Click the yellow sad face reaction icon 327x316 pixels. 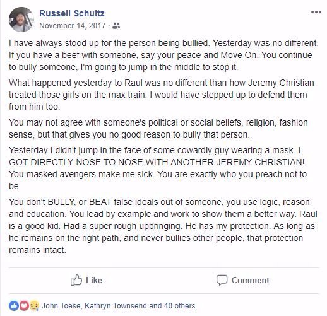pyautogui.click(x=34, y=306)
